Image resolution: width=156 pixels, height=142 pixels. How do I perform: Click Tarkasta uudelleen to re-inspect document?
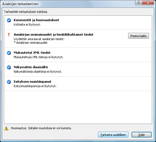(x=113, y=135)
